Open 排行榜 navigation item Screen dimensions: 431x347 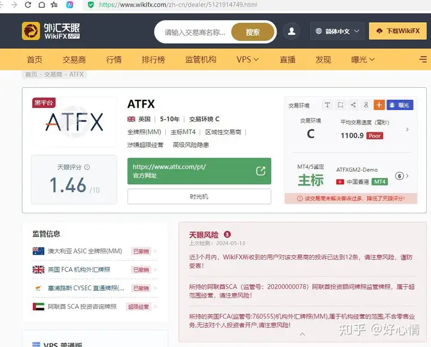coord(153,59)
